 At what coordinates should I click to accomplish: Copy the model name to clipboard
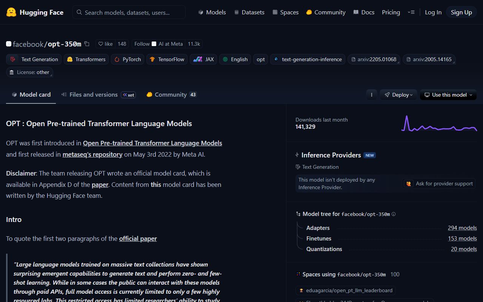click(87, 44)
